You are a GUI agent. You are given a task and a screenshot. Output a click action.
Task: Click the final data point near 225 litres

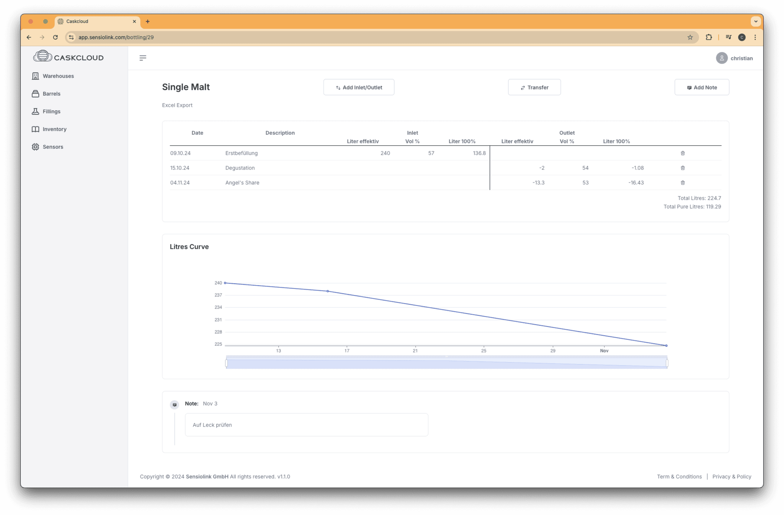pos(666,346)
